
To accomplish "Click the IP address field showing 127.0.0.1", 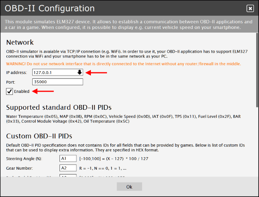I will tap(58, 72).
